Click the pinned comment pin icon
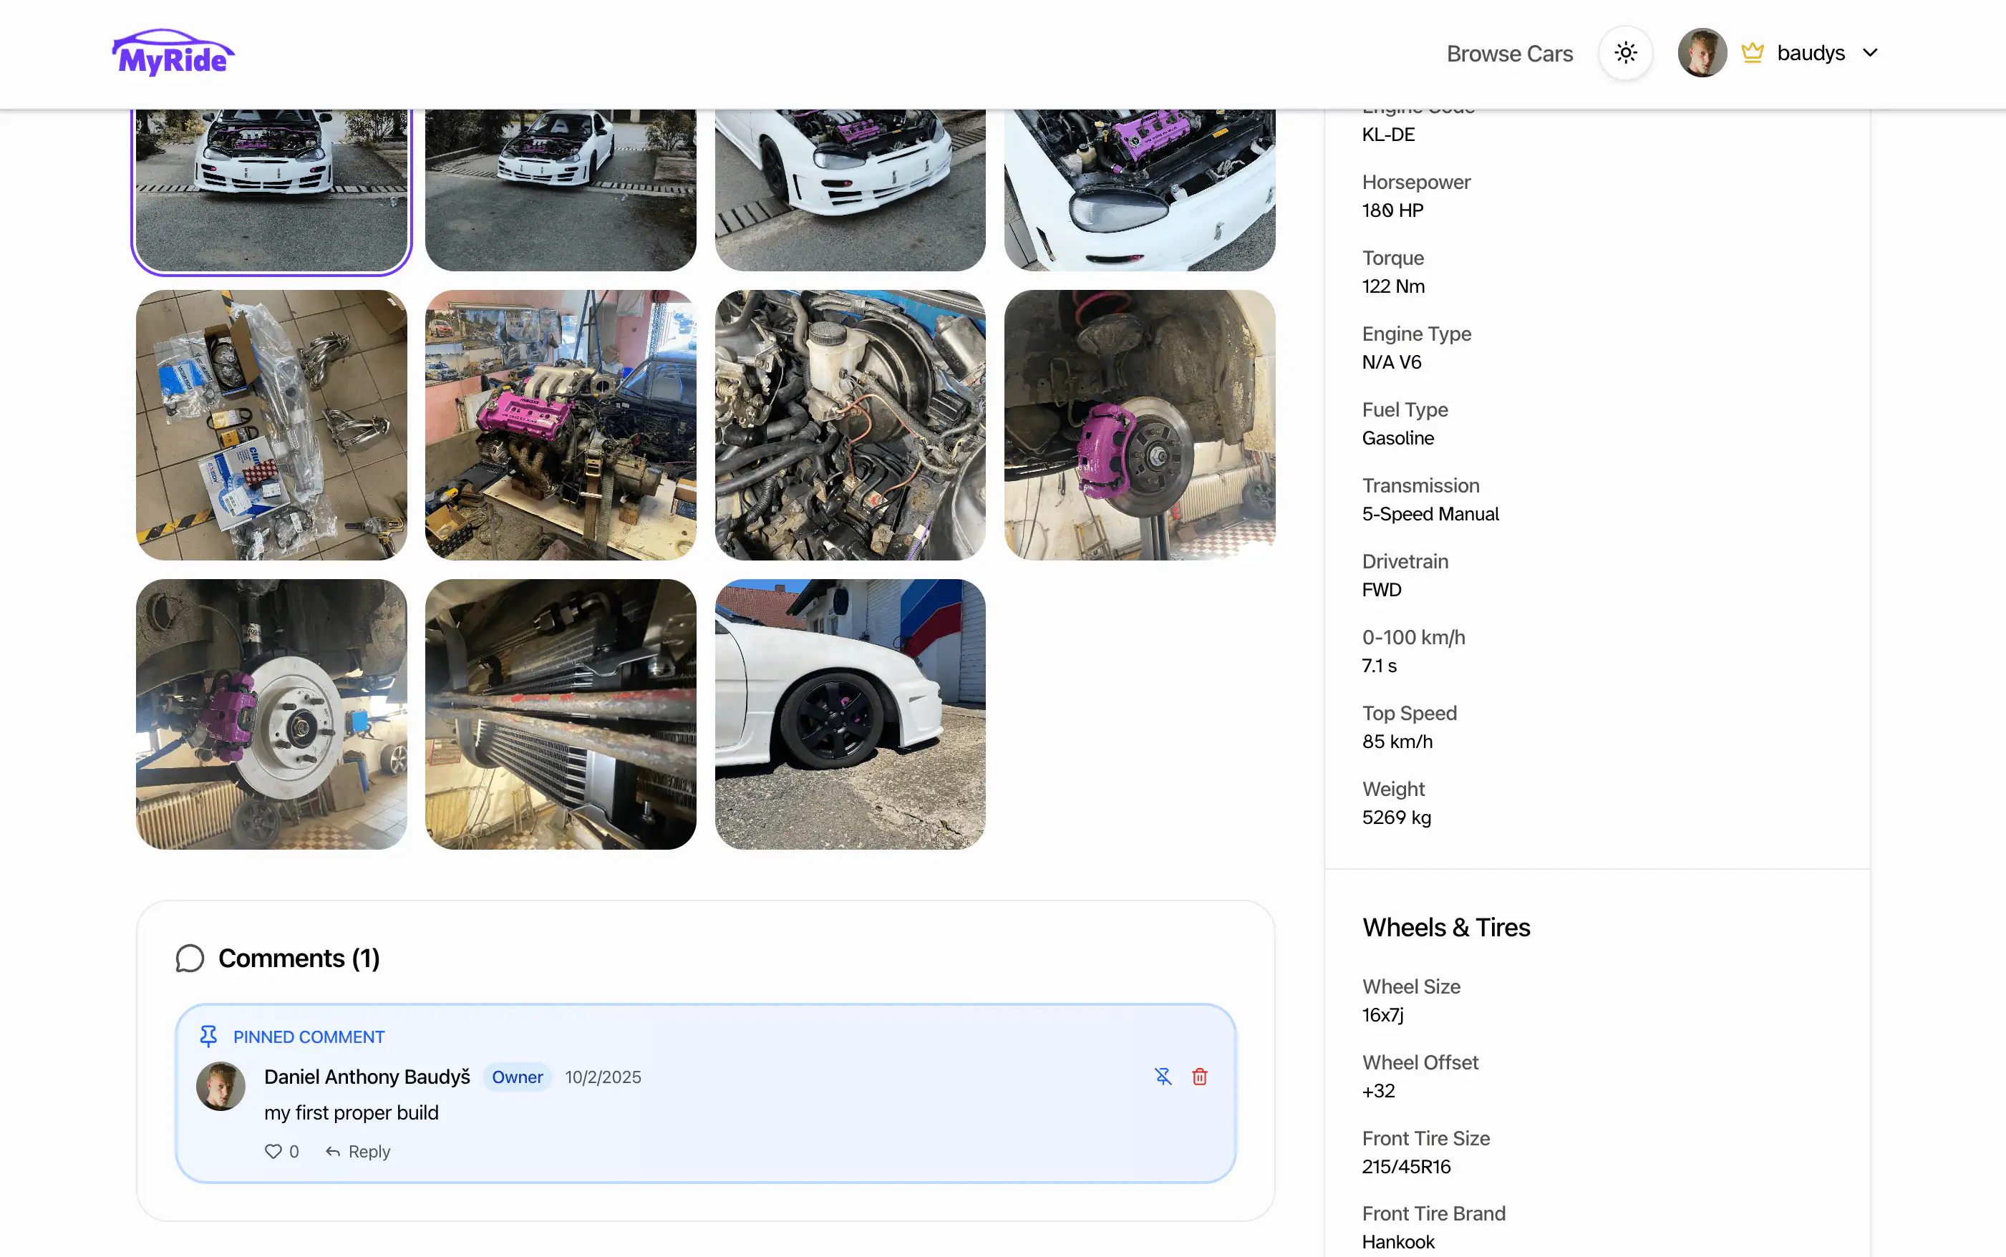This screenshot has height=1257, width=2006. coord(208,1036)
